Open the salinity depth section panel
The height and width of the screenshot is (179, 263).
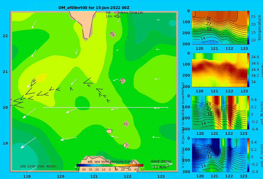tap(219, 70)
